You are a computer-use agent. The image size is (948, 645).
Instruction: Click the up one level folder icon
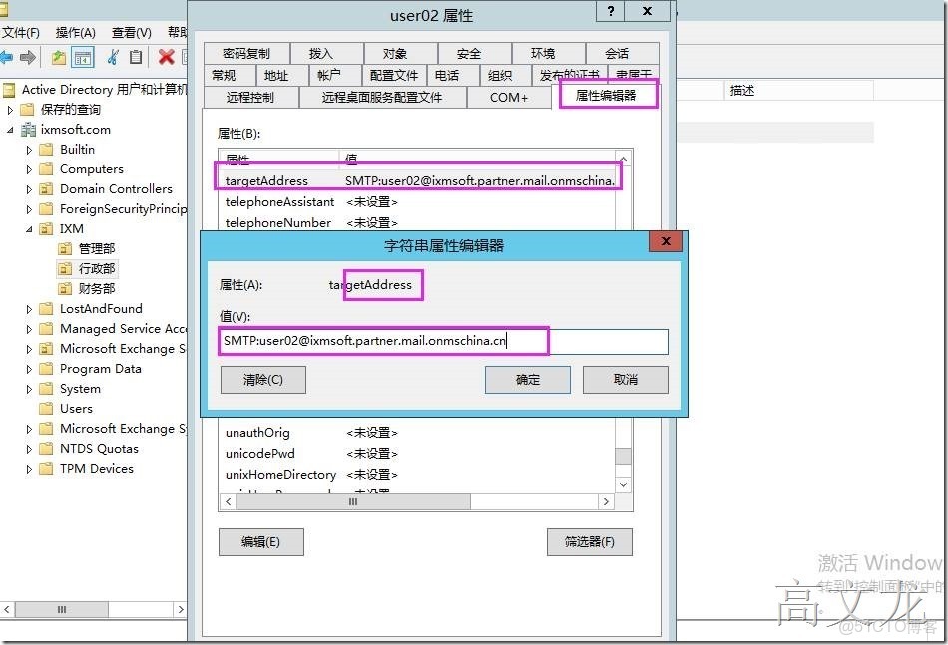(58, 57)
